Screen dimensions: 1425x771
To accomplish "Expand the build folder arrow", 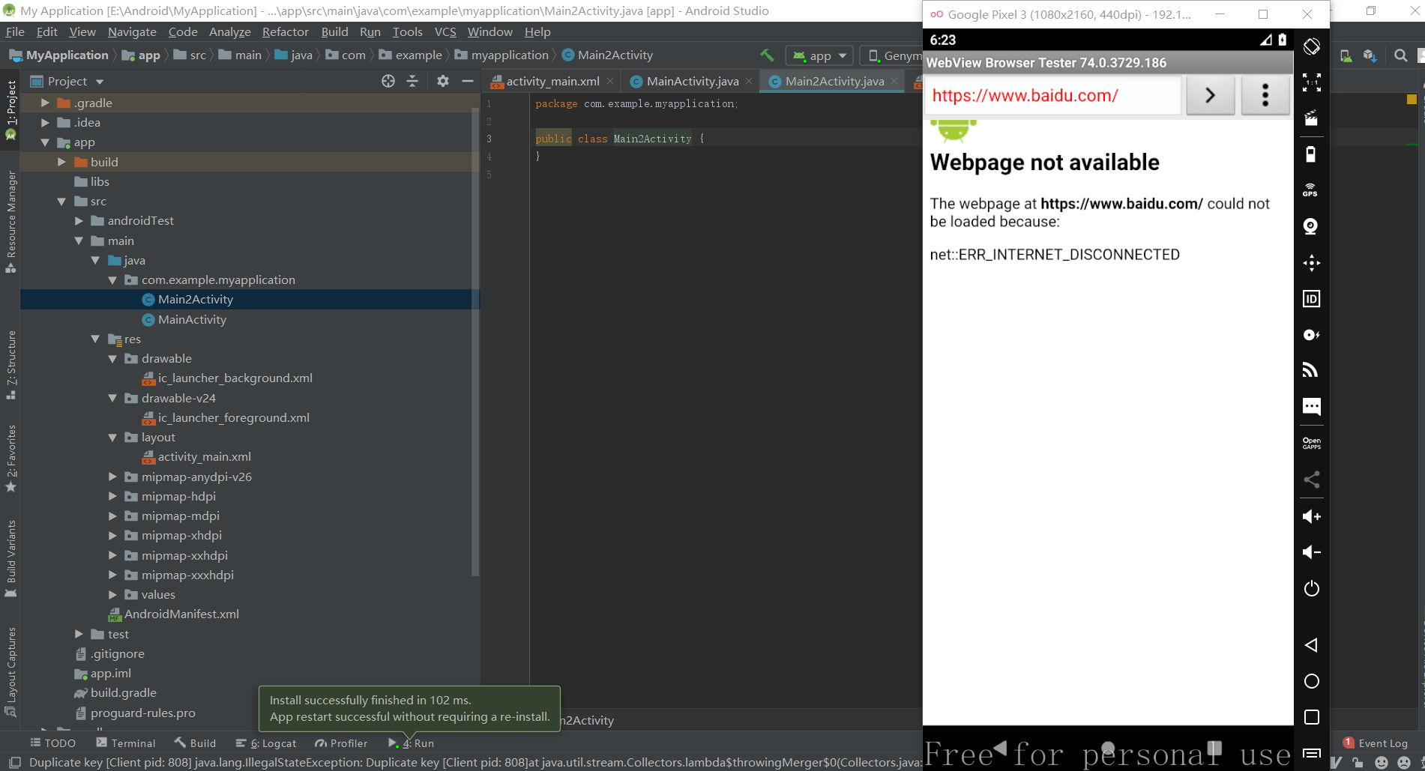I will click(61, 162).
